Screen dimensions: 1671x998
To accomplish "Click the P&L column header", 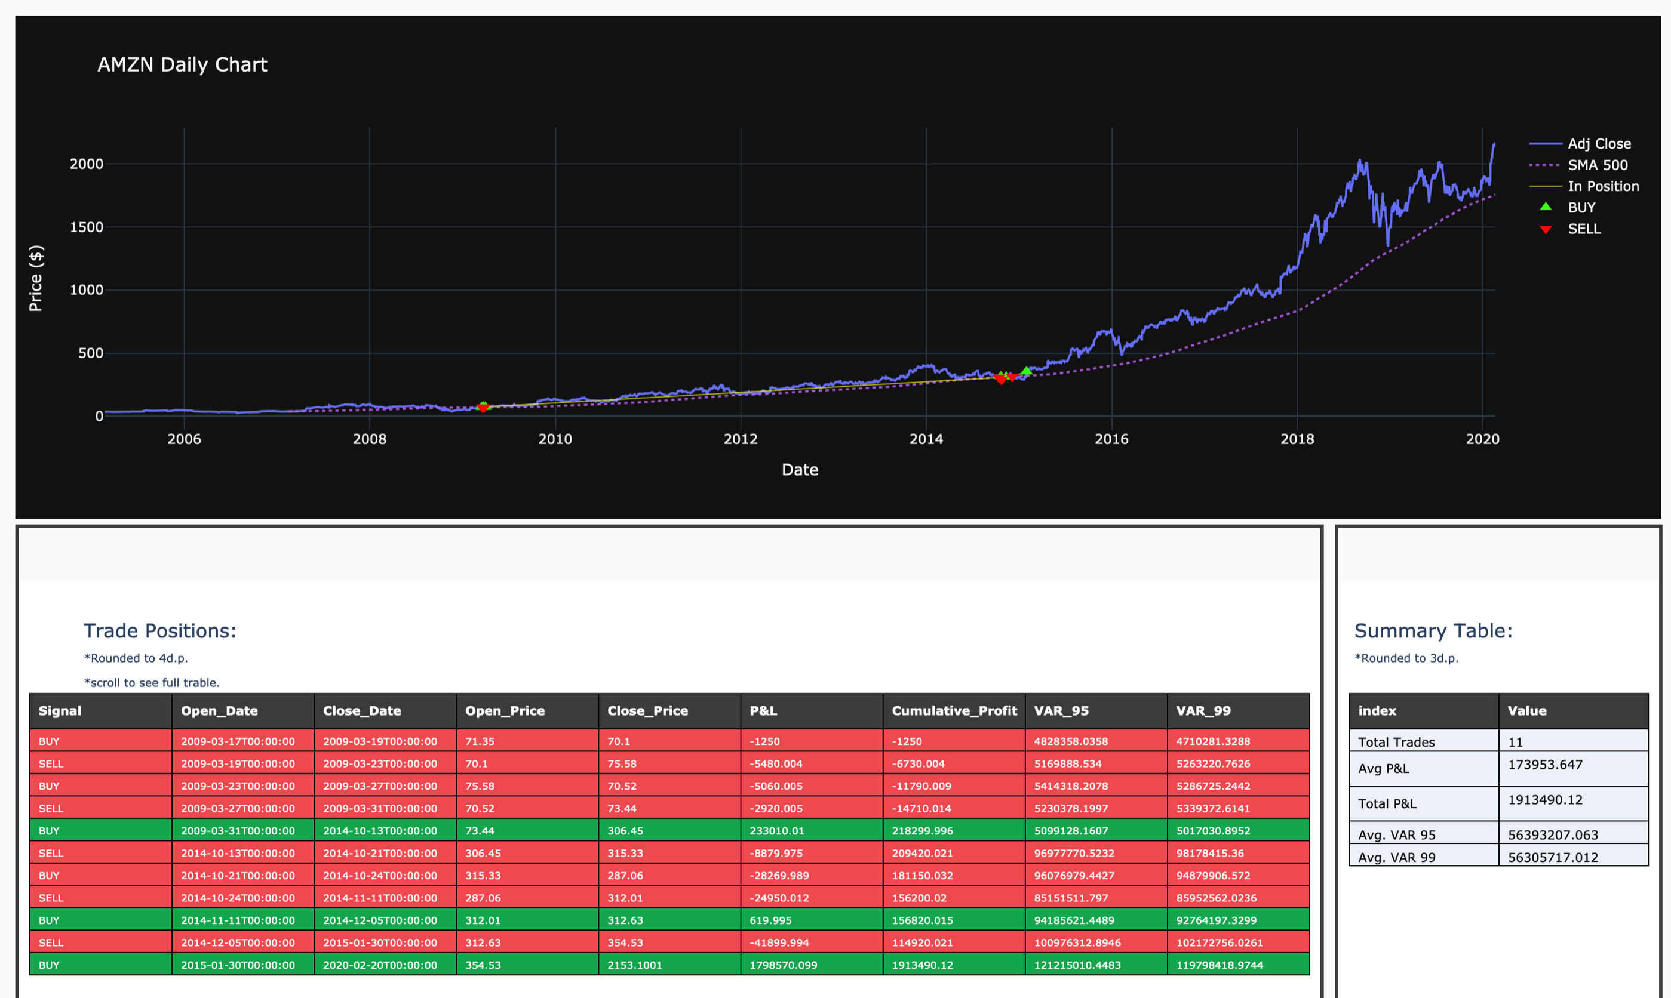I will [763, 711].
